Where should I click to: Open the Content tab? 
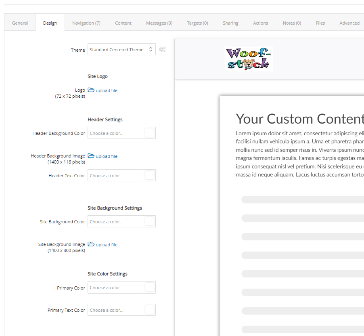click(123, 23)
